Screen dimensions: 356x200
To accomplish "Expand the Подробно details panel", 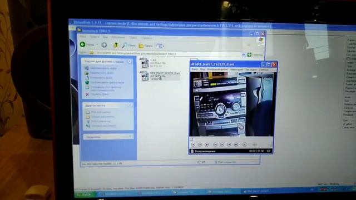I will point(130,136).
